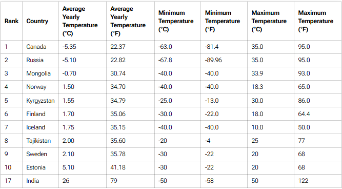Select the Tajikistan country cell
Screen dimensions: 342x189
pyautogui.click(x=38, y=141)
